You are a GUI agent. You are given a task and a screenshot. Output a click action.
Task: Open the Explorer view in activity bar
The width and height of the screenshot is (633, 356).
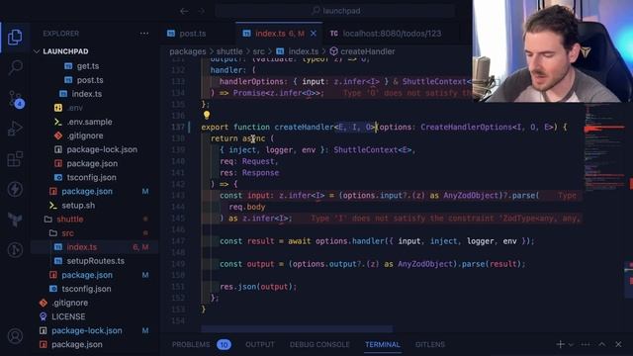pyautogui.click(x=15, y=37)
